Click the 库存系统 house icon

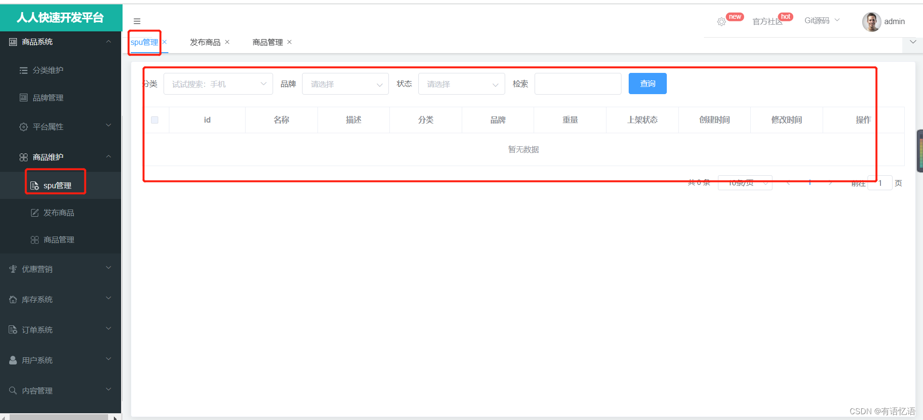[x=13, y=300]
